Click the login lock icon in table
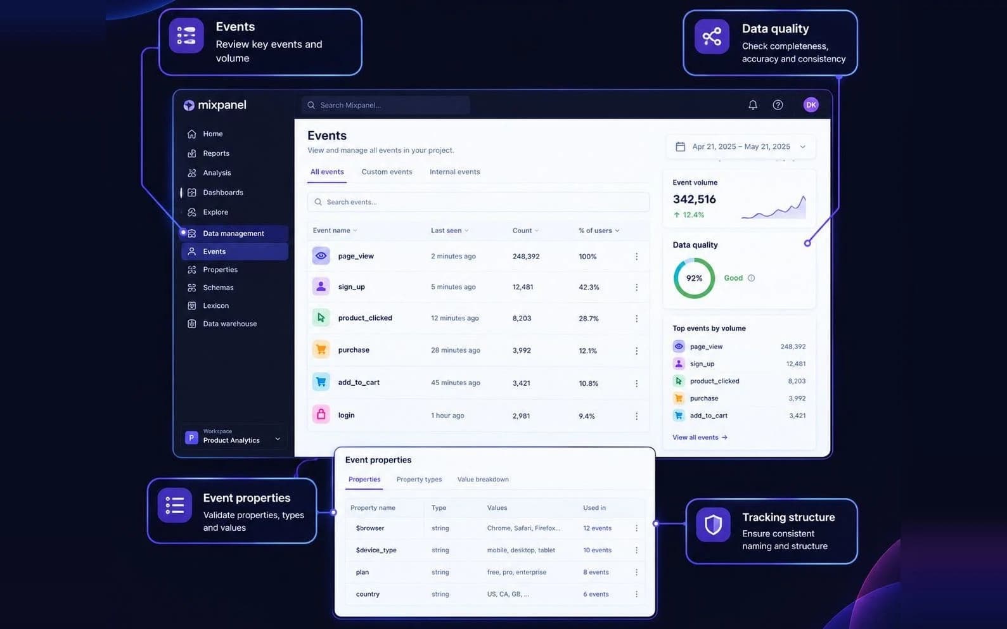The width and height of the screenshot is (1007, 629). click(x=321, y=415)
